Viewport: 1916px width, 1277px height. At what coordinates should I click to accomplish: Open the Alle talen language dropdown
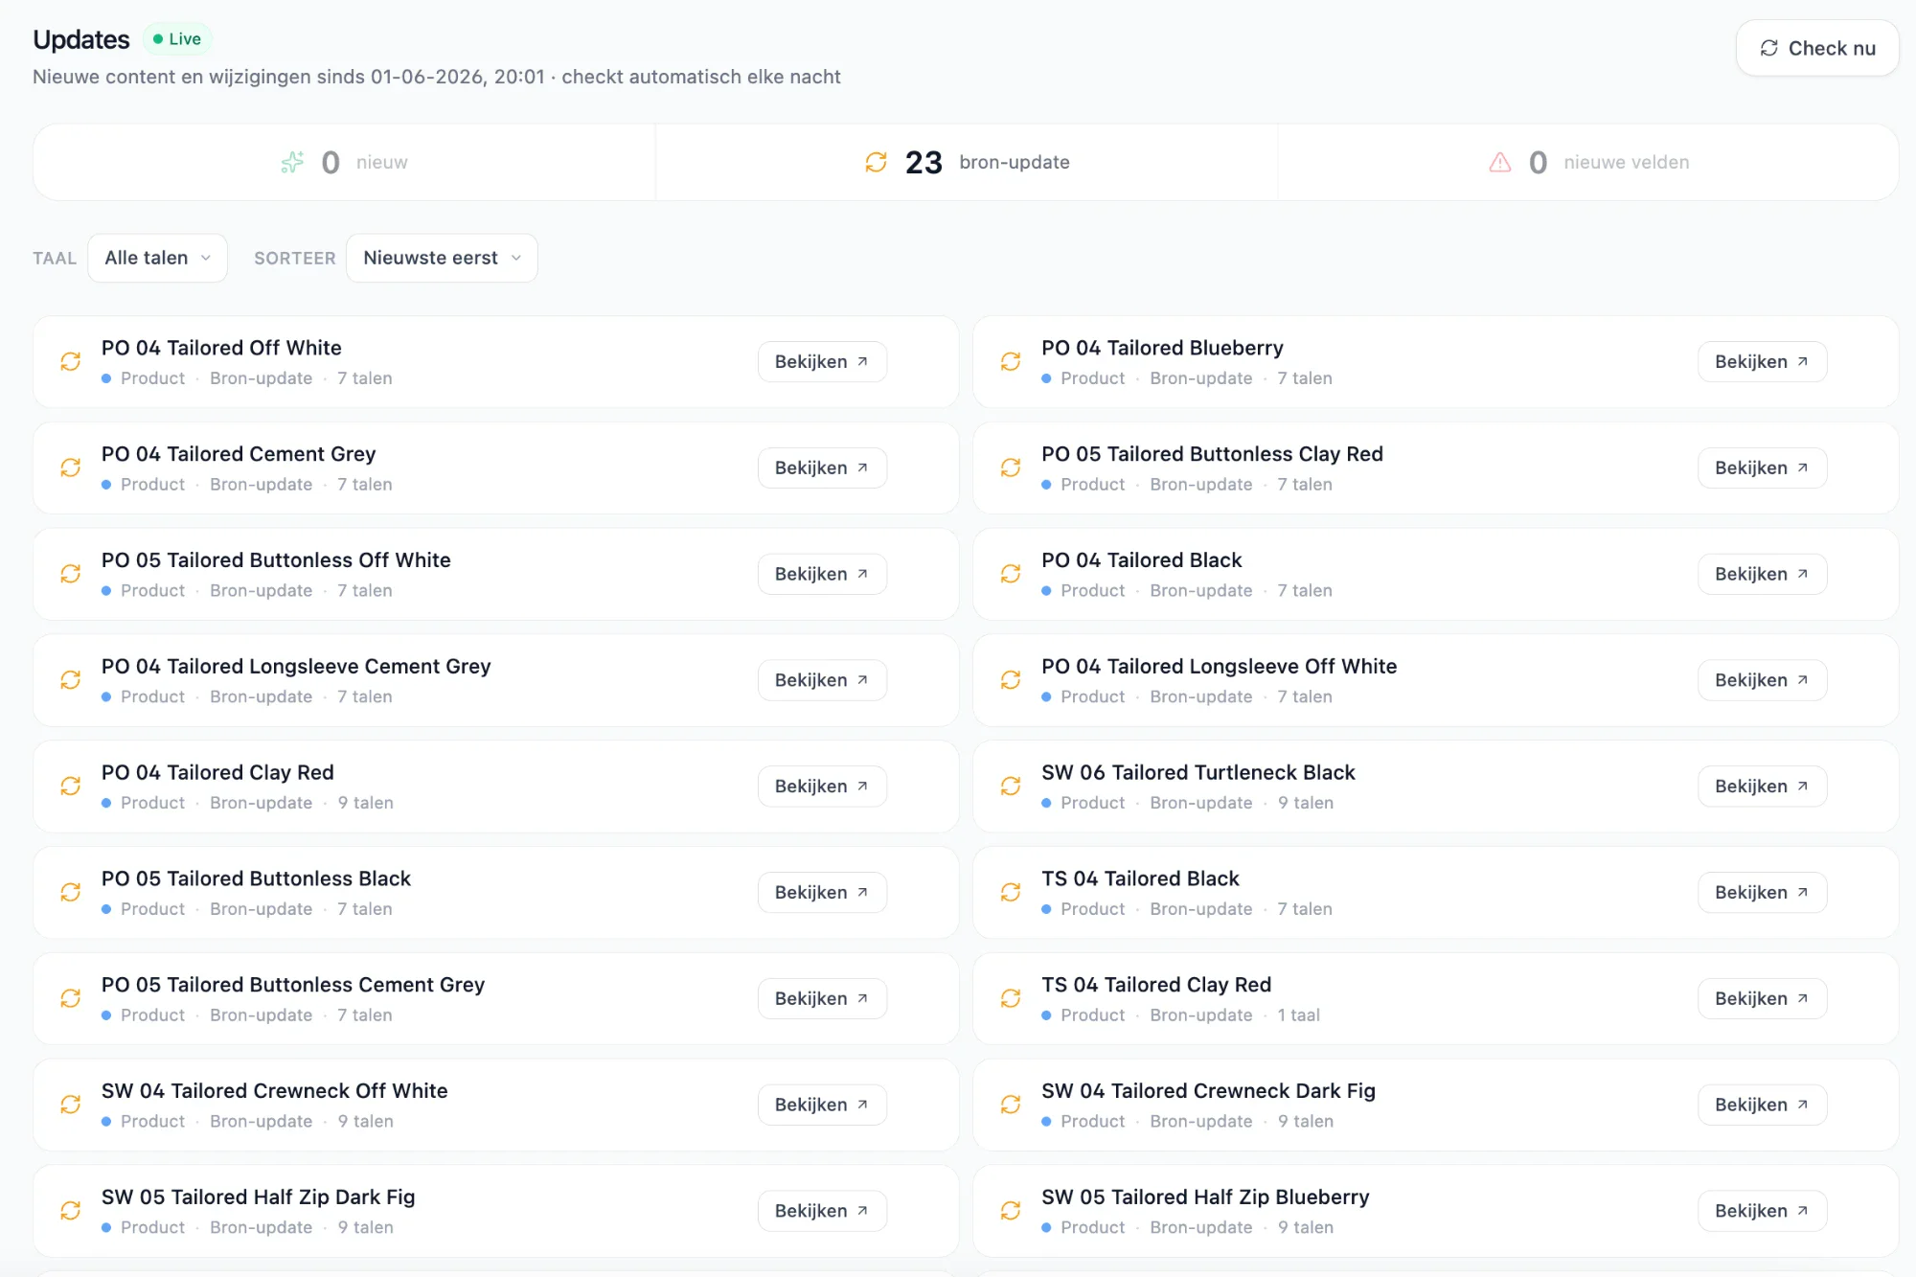coord(157,258)
